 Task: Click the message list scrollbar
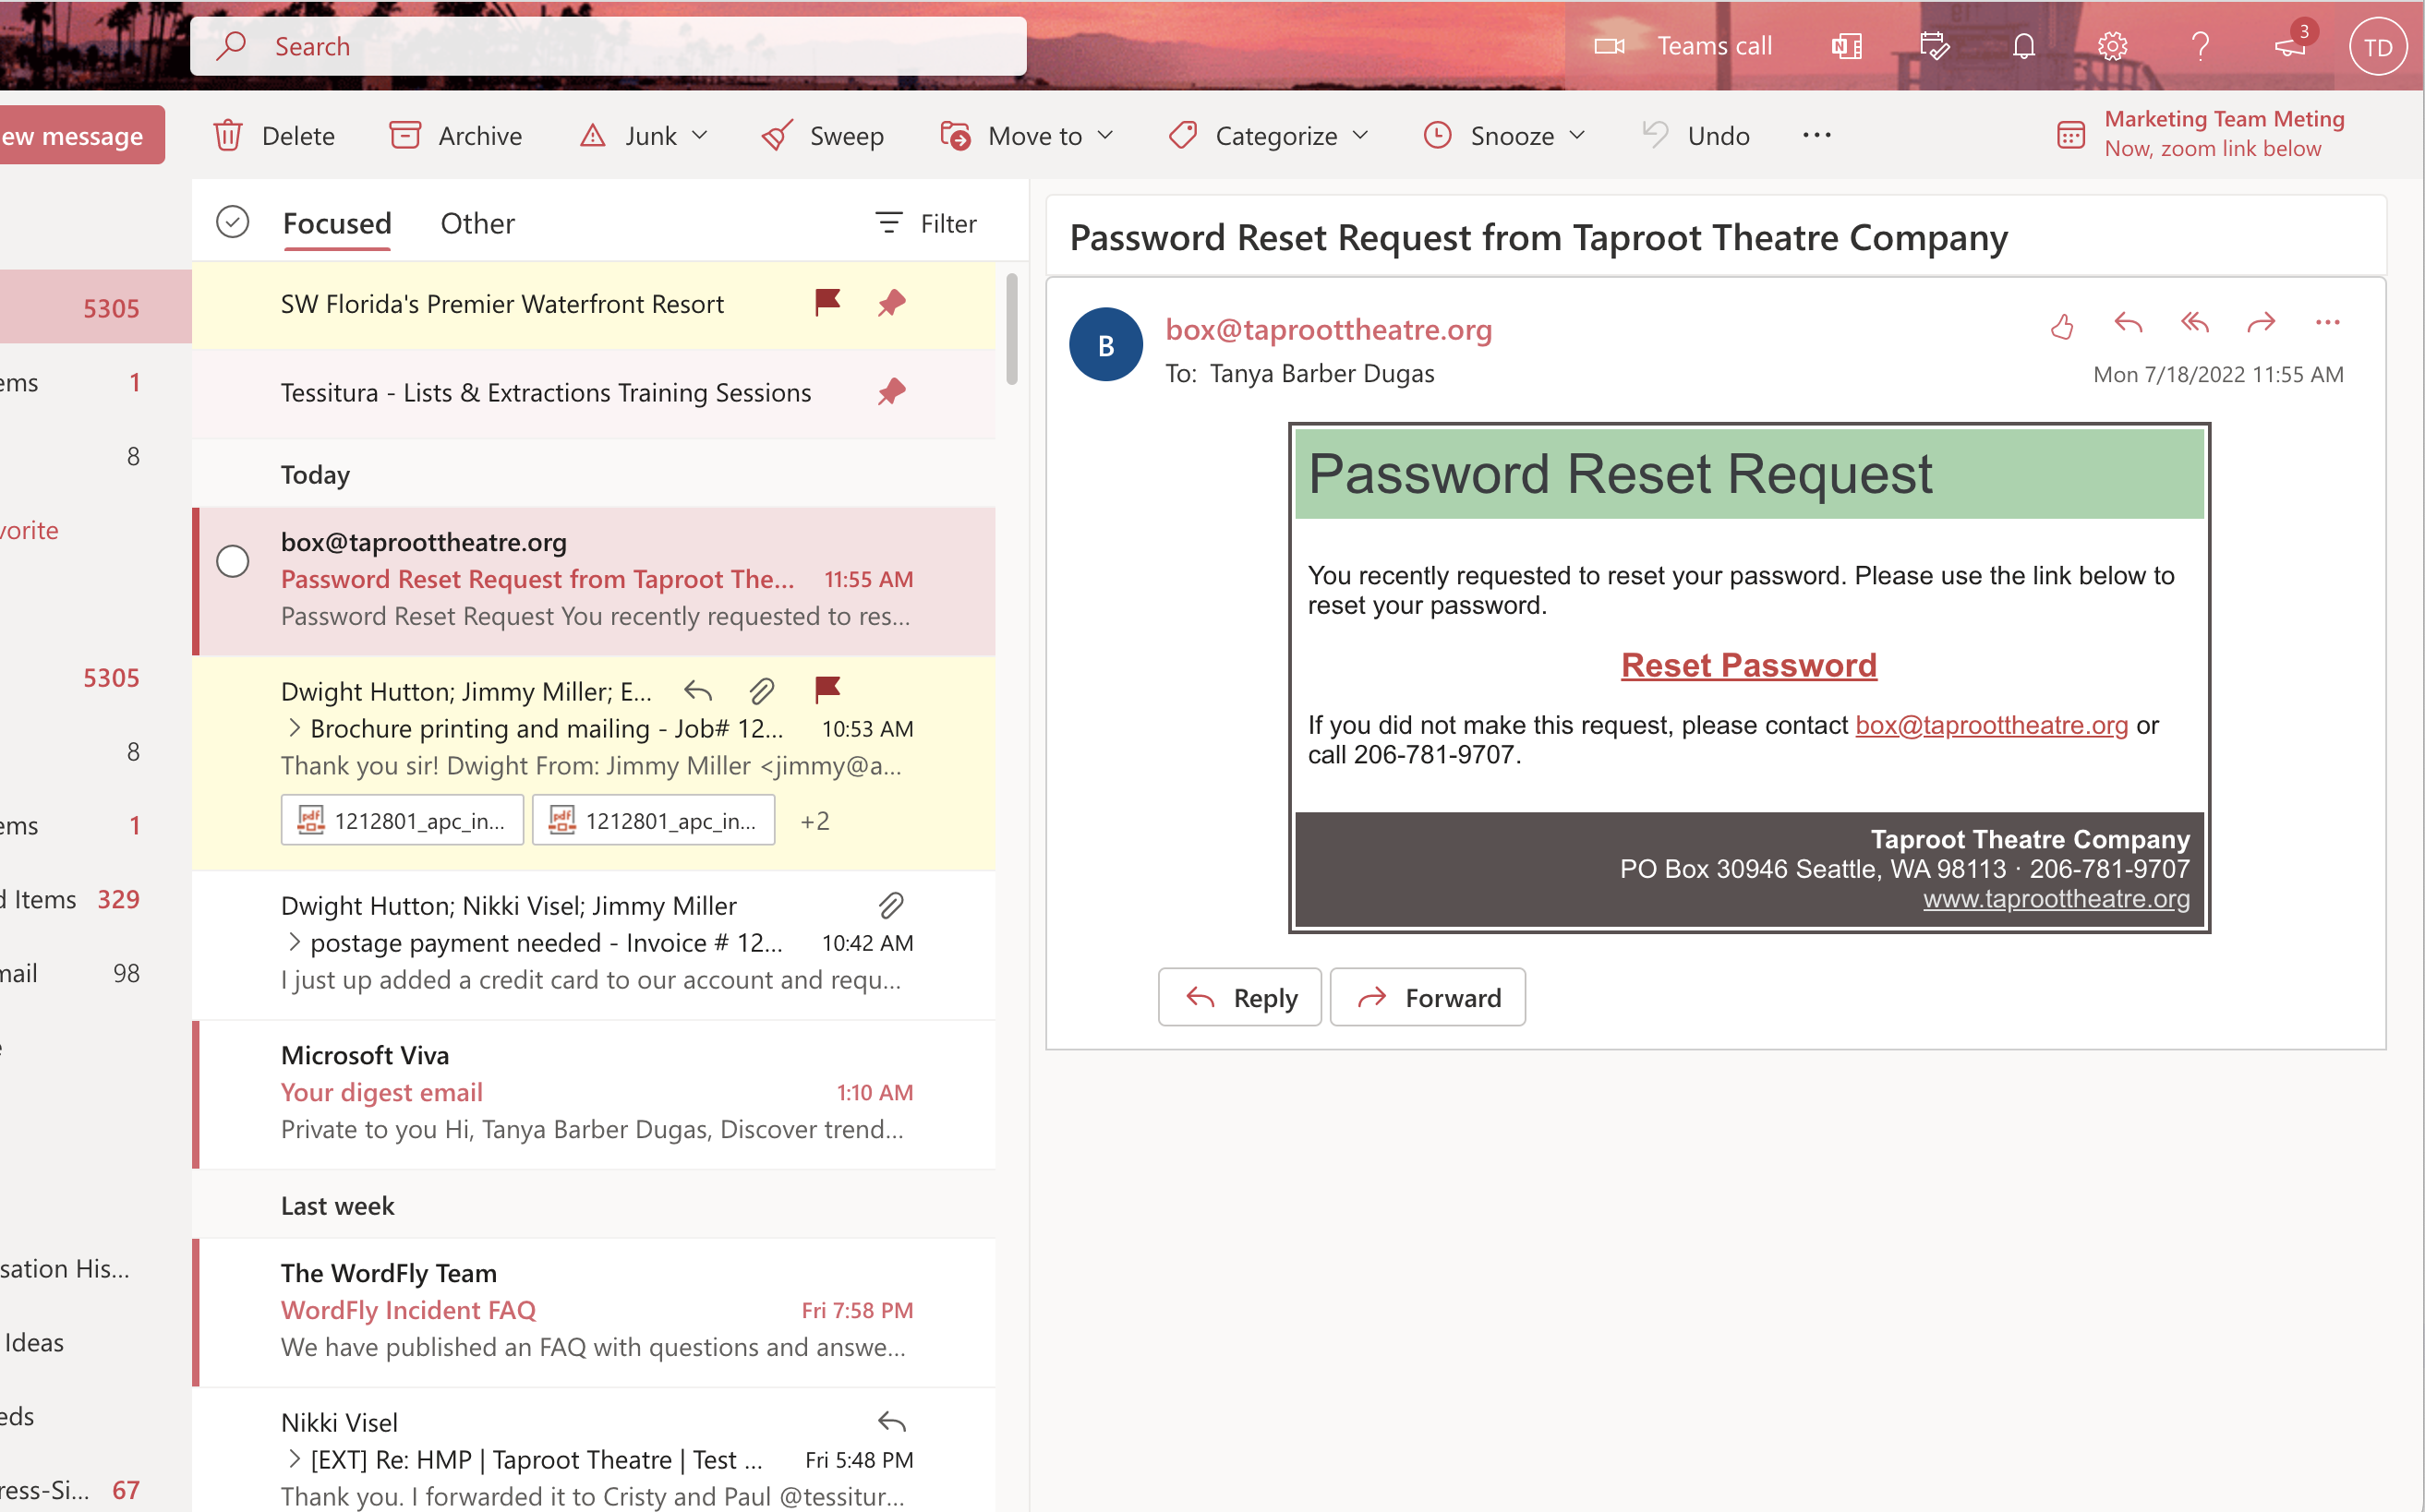1011,328
